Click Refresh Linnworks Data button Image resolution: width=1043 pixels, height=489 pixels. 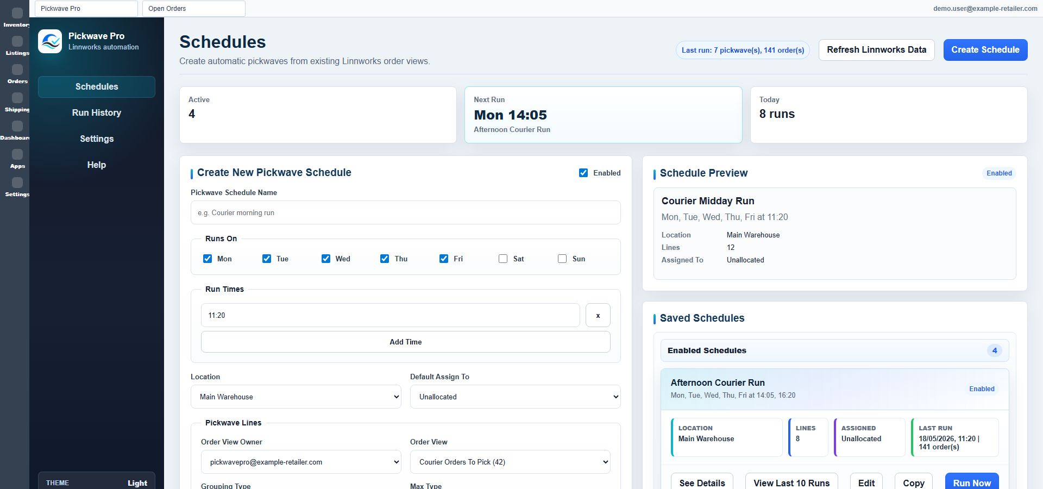[876, 50]
